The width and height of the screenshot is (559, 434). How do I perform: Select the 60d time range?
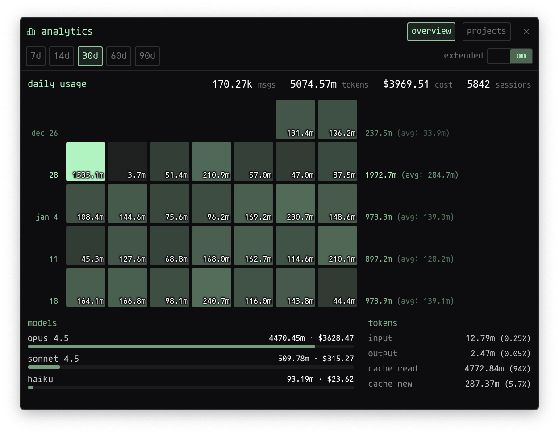118,56
